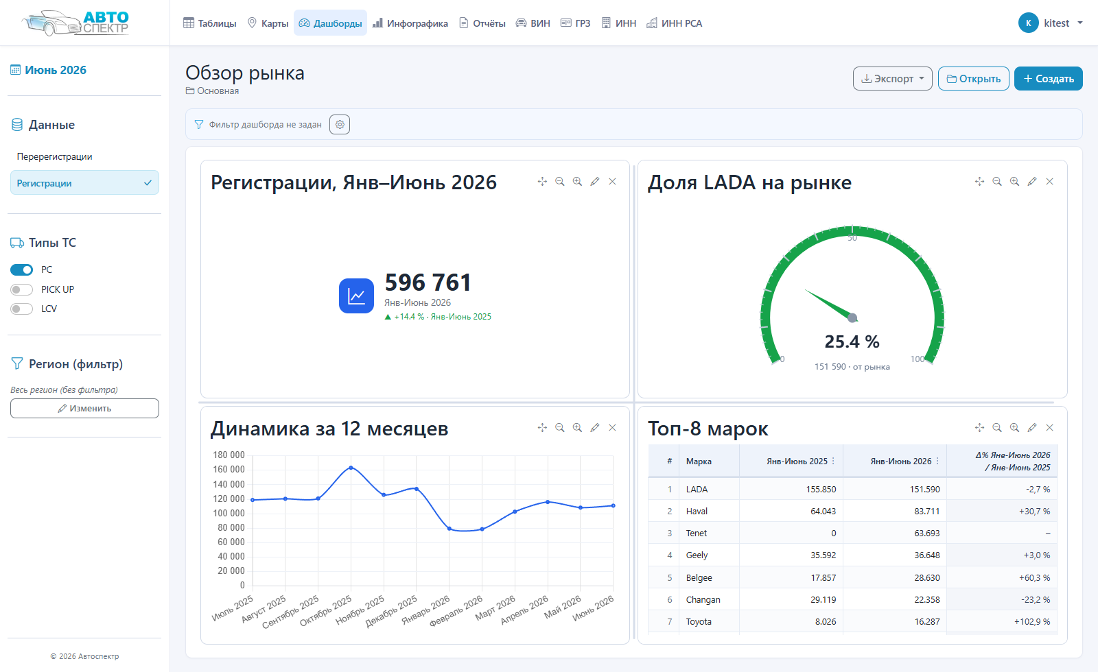Zoom in the Топ-8 марок widget

[x=1014, y=428]
